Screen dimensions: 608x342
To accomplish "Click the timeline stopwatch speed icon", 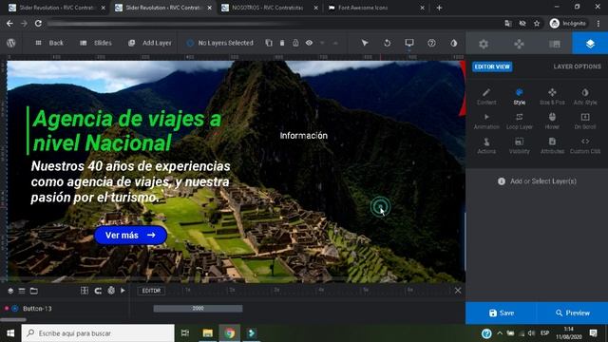I will (111, 290).
